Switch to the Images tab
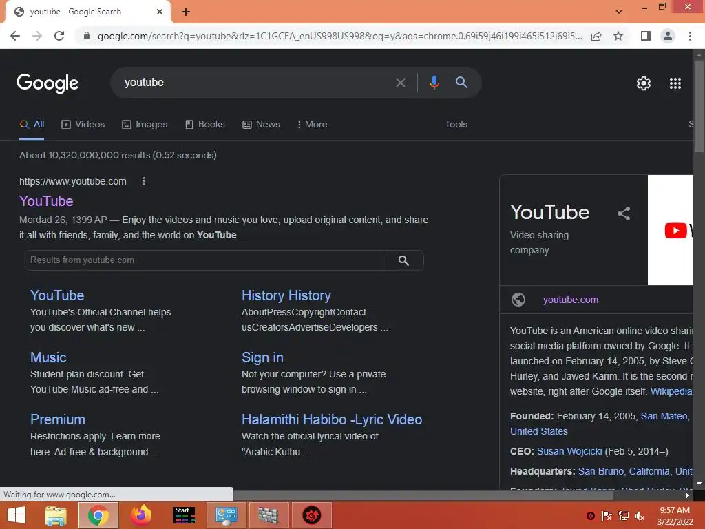Viewport: 705px width, 529px height. point(145,125)
